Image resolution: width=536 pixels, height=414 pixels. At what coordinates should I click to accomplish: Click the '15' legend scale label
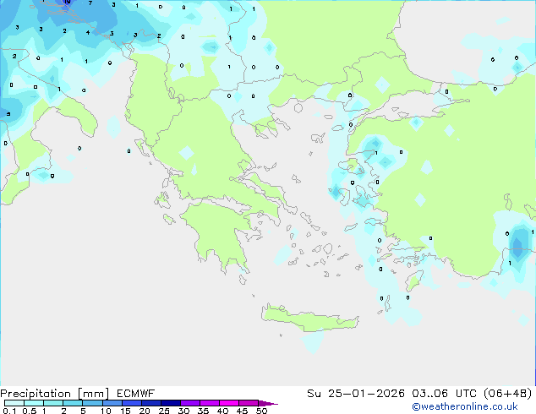click(x=125, y=411)
